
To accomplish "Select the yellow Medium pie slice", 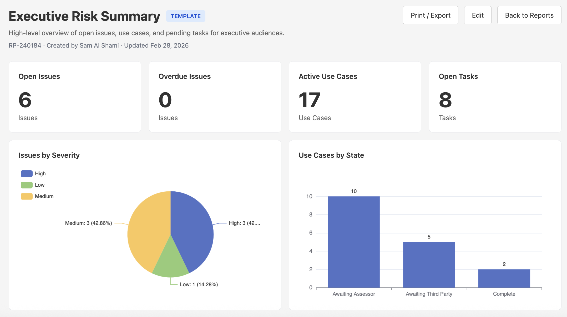I will pyautogui.click(x=147, y=231).
